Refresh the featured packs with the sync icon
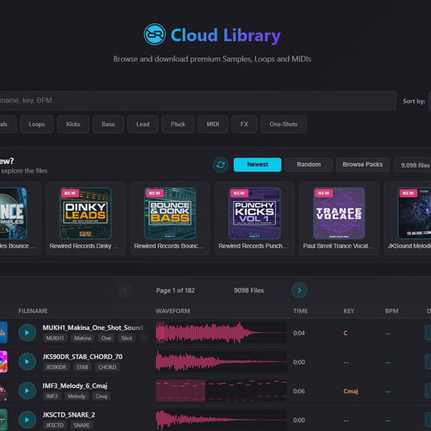Image resolution: width=431 pixels, height=431 pixels. 220,165
